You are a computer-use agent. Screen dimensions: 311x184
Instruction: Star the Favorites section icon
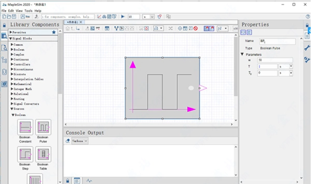click(x=54, y=32)
